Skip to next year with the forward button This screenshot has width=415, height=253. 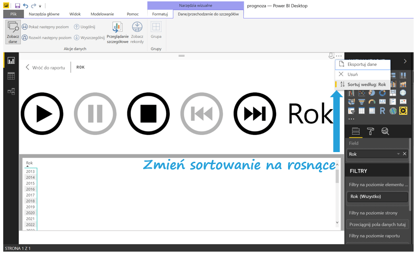[x=254, y=113]
